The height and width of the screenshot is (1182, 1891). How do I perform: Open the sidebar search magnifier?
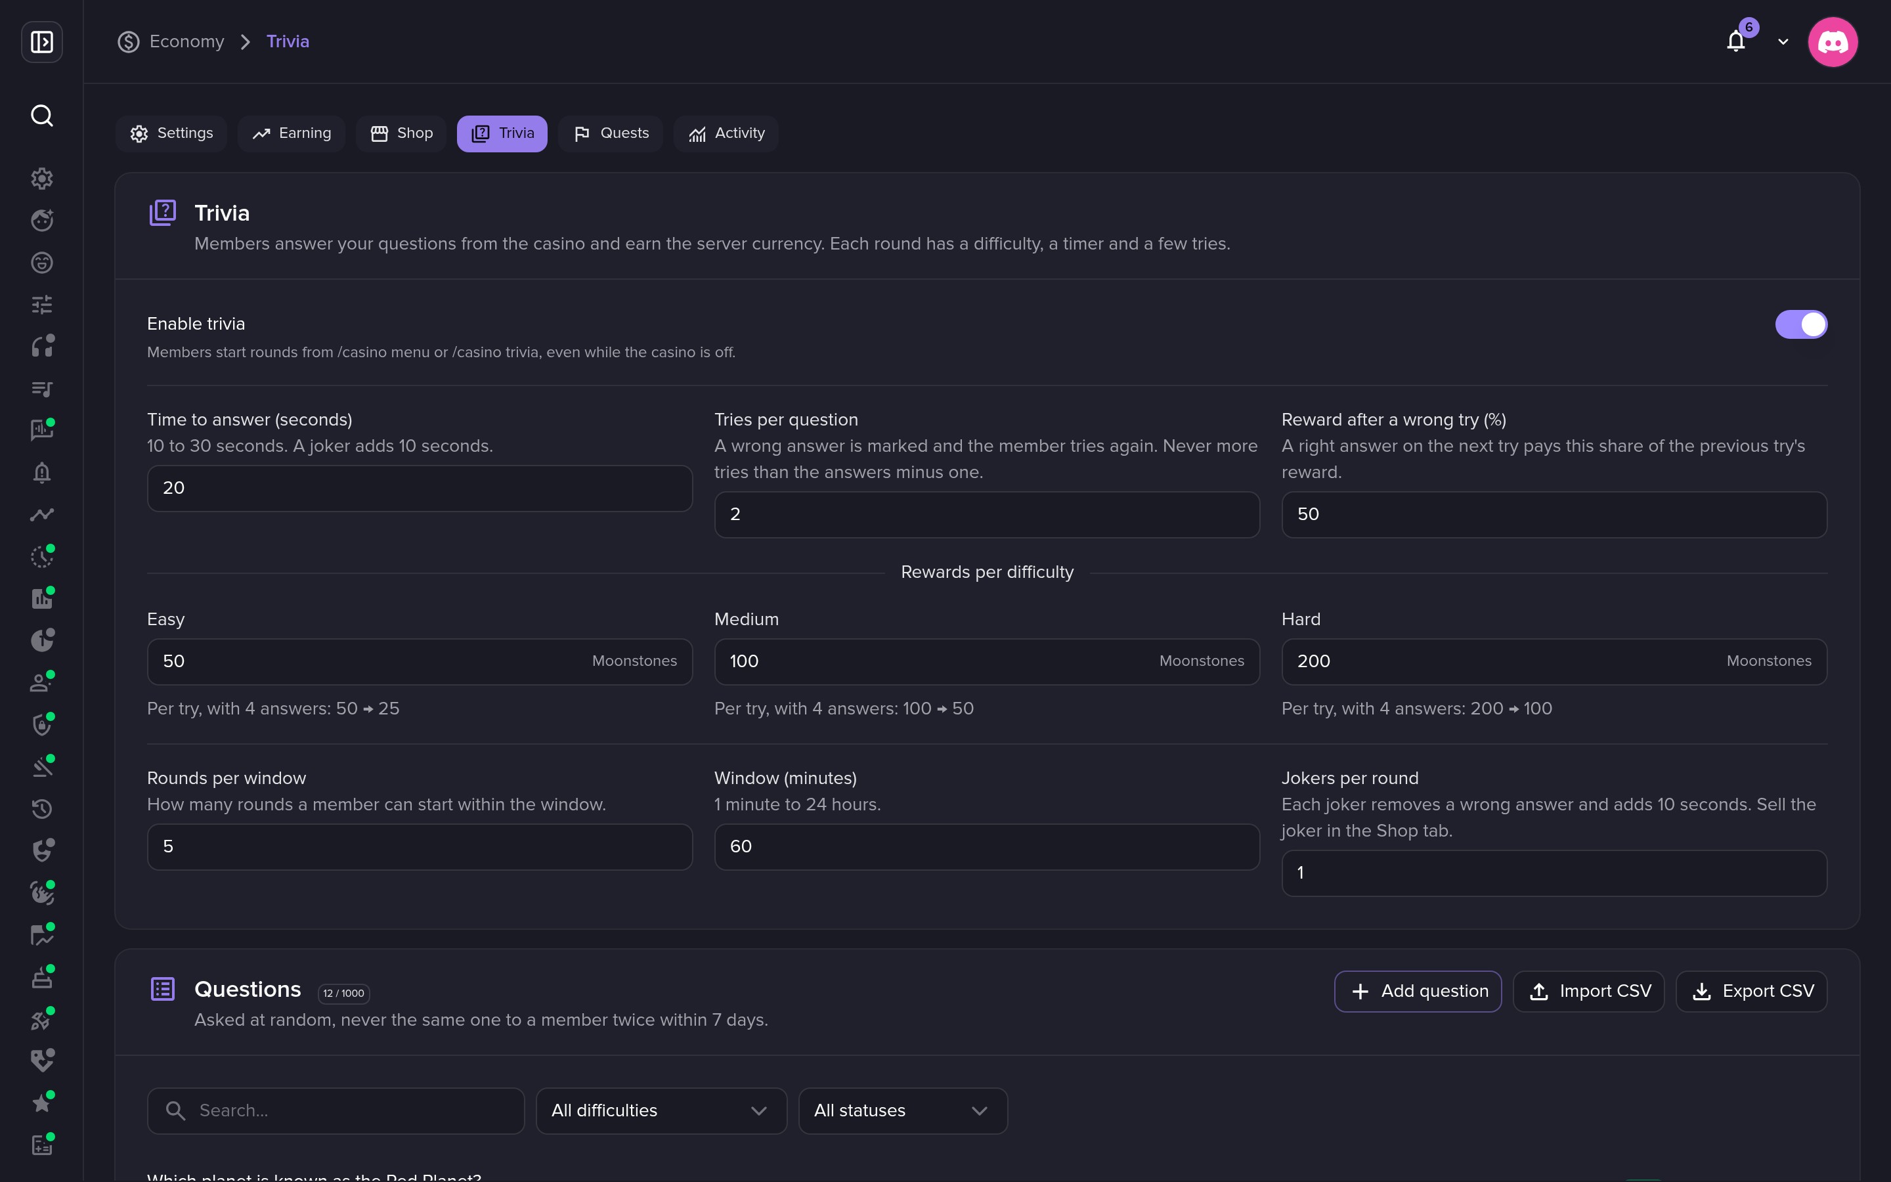point(41,116)
